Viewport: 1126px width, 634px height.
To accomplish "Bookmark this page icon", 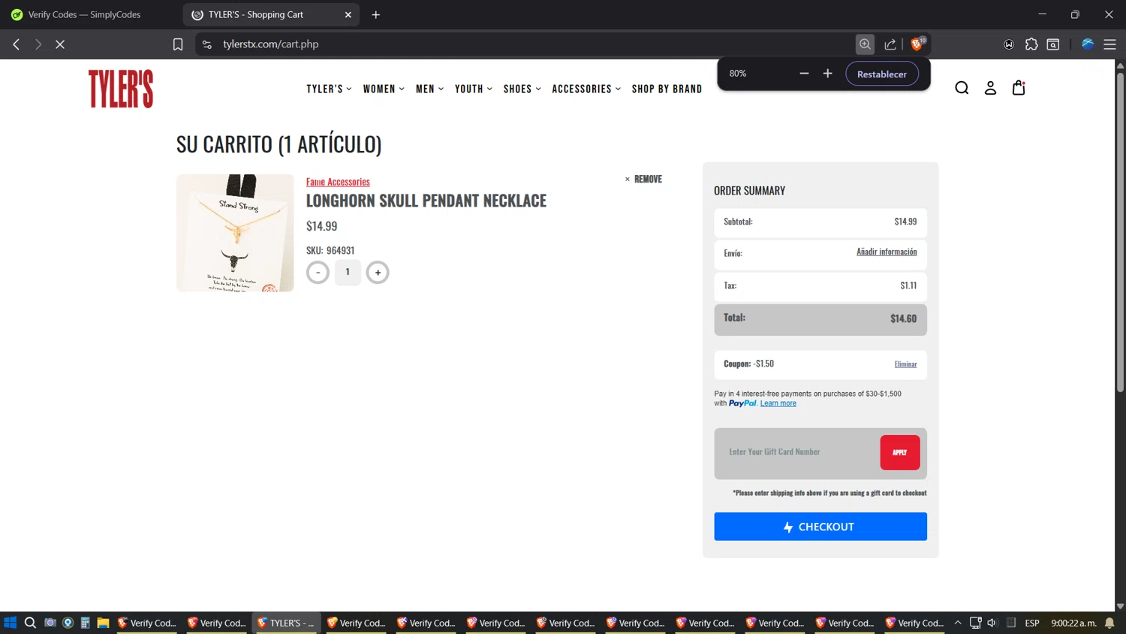I will point(178,44).
